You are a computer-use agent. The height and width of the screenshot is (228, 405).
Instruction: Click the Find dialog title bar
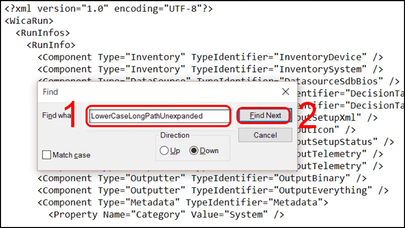coord(152,92)
